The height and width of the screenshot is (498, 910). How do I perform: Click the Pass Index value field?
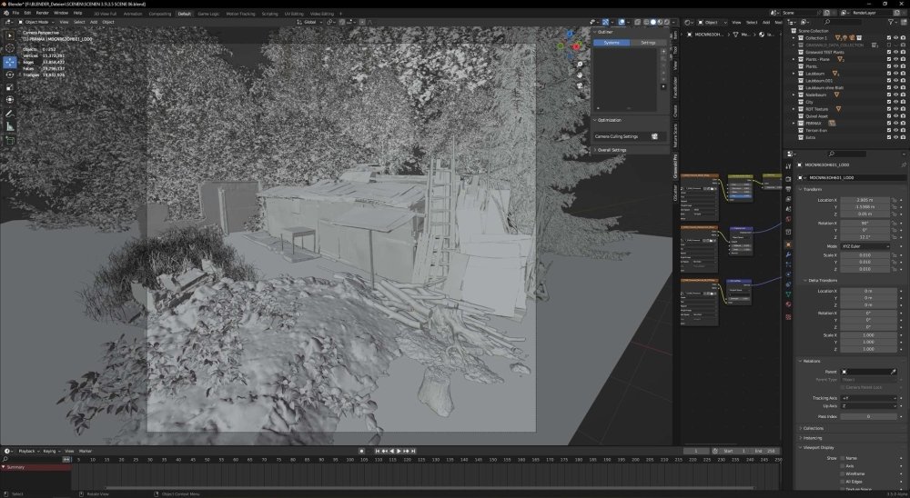click(x=869, y=416)
